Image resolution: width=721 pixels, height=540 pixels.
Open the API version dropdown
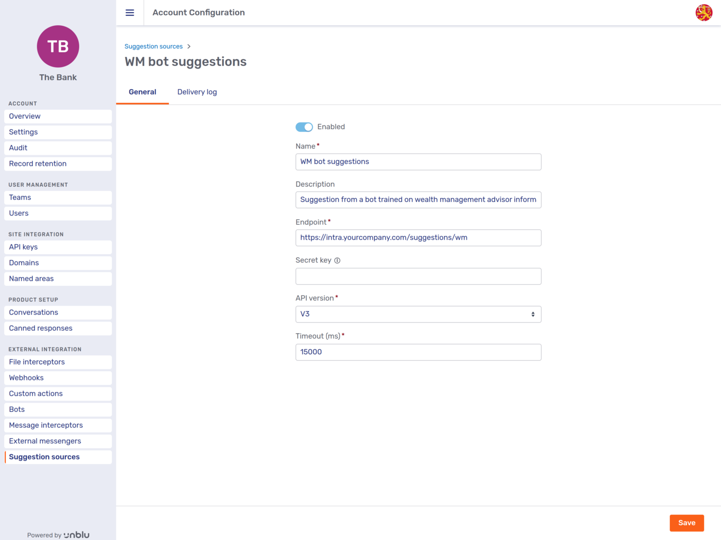(418, 314)
